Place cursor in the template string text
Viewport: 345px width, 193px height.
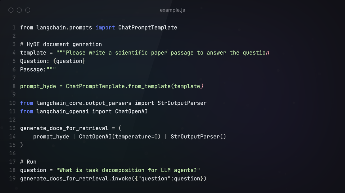point(162,52)
